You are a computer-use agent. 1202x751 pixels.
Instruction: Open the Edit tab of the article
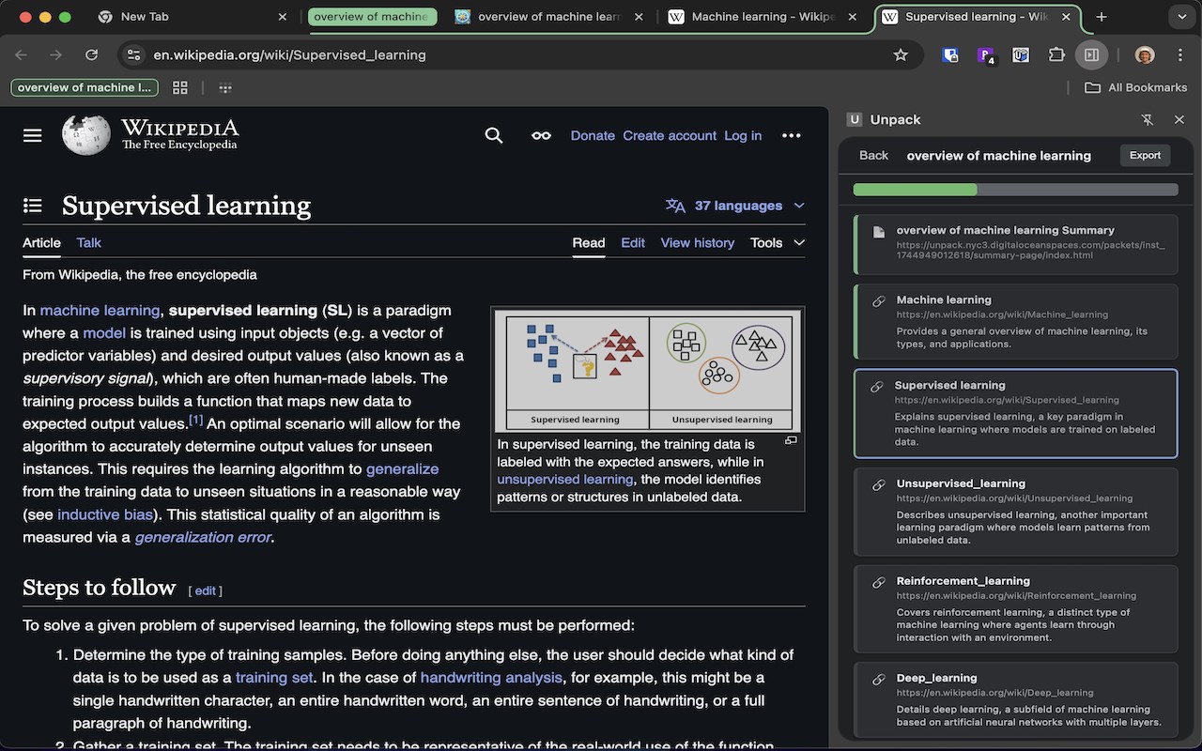click(x=633, y=242)
